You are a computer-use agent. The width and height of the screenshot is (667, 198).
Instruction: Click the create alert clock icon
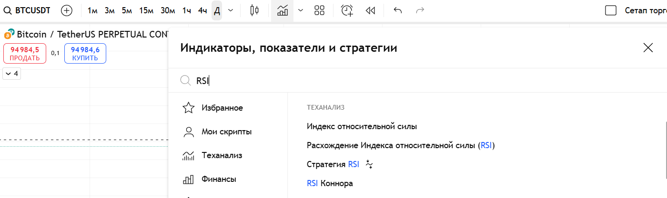pyautogui.click(x=347, y=10)
